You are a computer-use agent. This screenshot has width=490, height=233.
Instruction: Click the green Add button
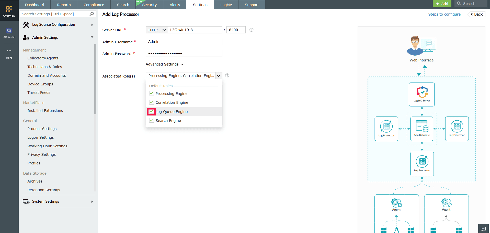pyautogui.click(x=442, y=4)
